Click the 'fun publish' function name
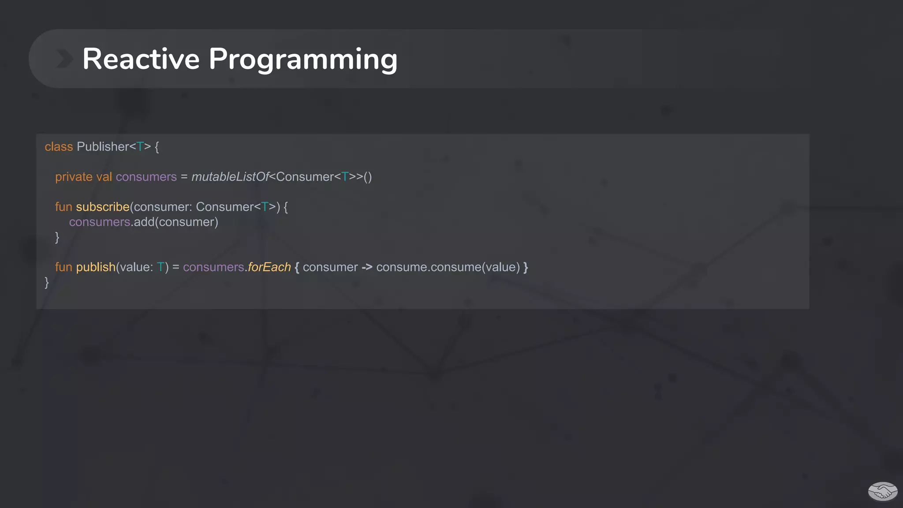The image size is (903, 508). [96, 267]
